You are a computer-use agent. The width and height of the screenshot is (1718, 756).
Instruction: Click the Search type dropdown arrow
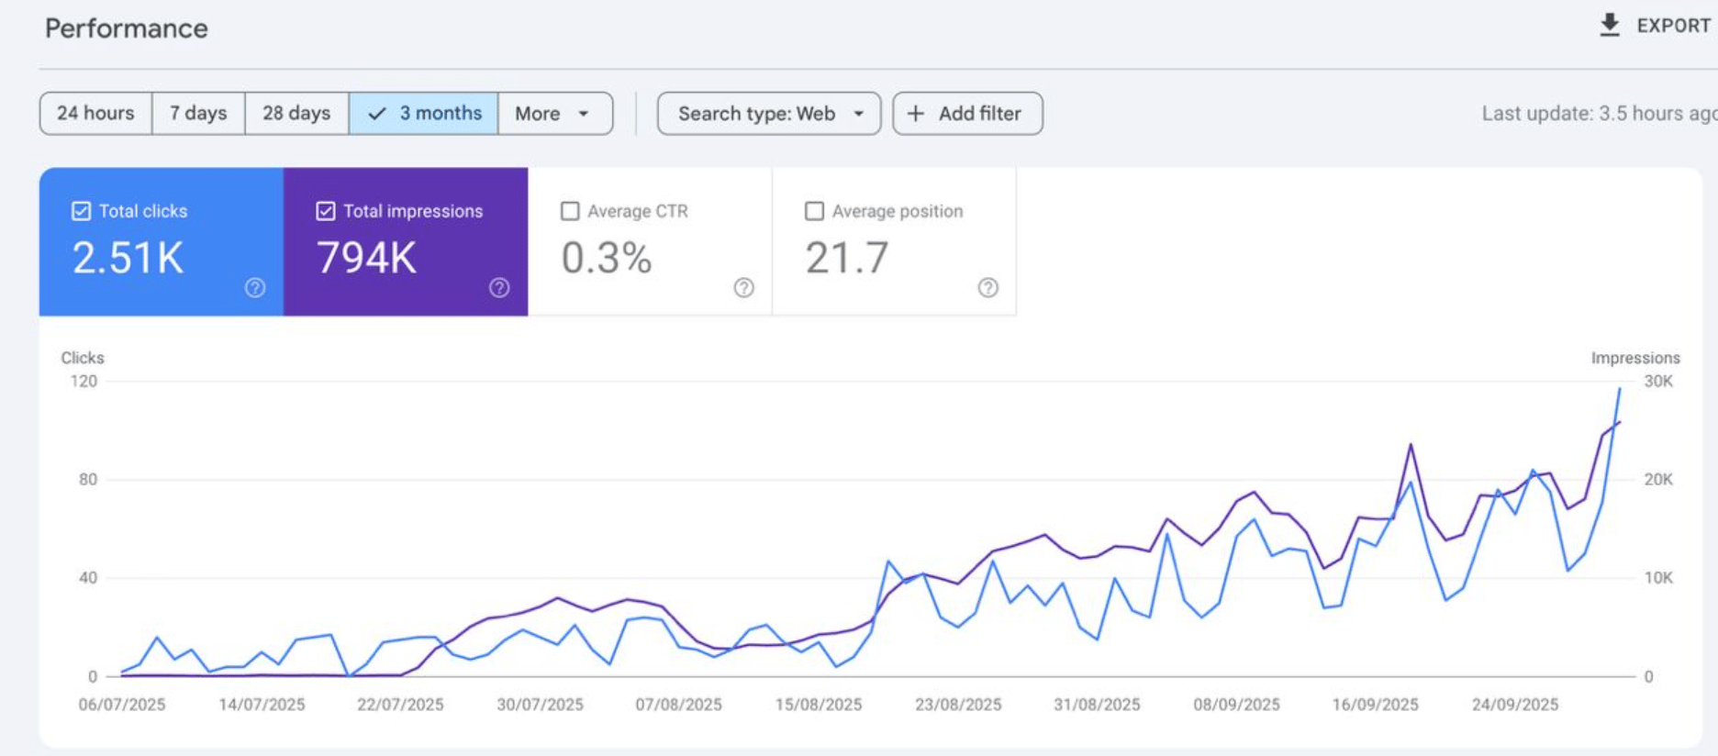(x=859, y=114)
